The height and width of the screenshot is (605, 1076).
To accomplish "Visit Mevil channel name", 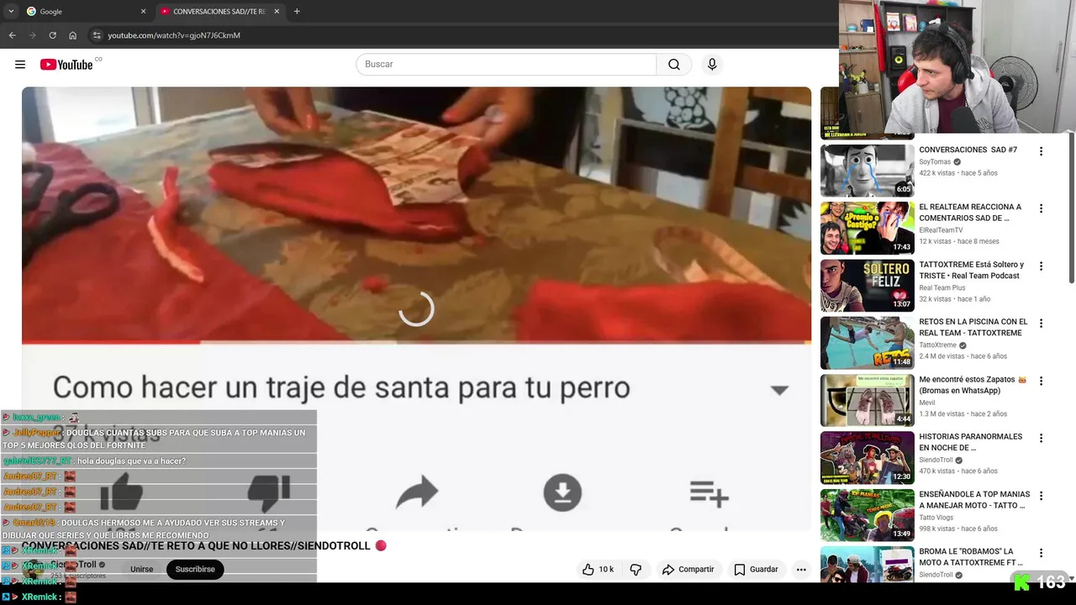I will (927, 402).
